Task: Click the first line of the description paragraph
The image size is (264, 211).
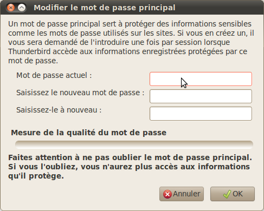Action: 130,24
